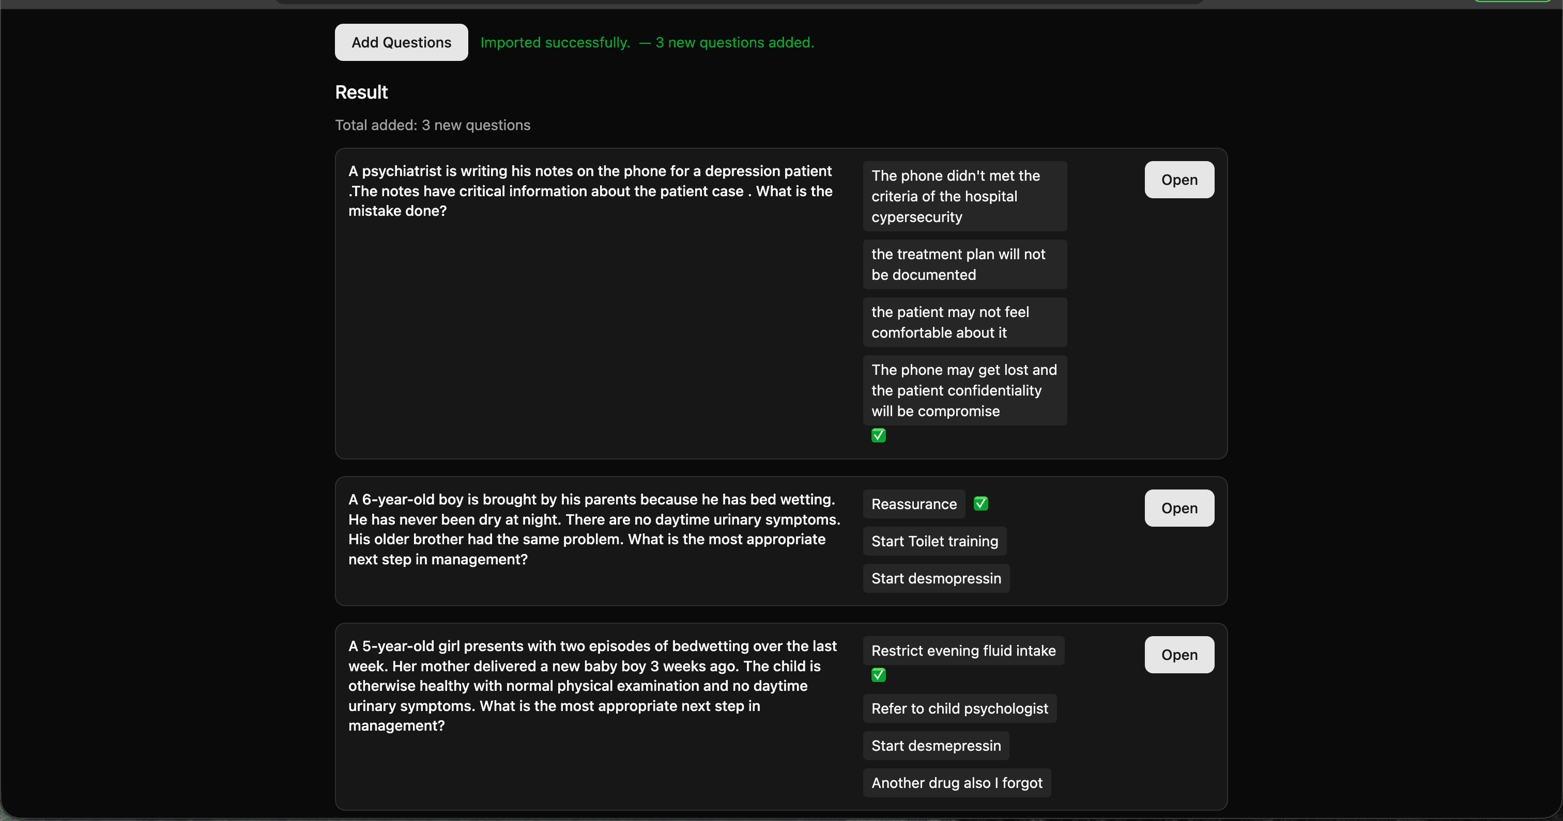Select answer about hospital cybersecurity criteria
This screenshot has width=1563, height=821.
click(x=964, y=196)
